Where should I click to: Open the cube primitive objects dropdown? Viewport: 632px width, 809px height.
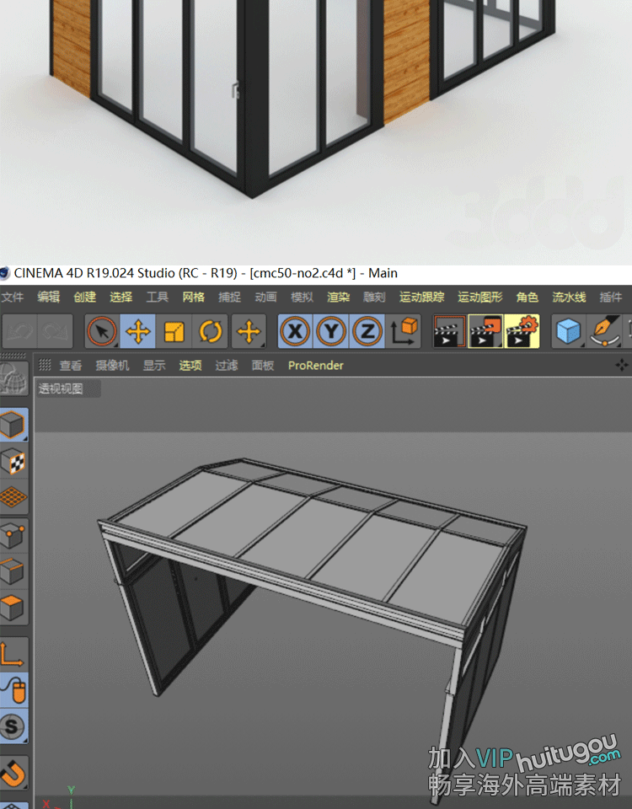pos(569,331)
